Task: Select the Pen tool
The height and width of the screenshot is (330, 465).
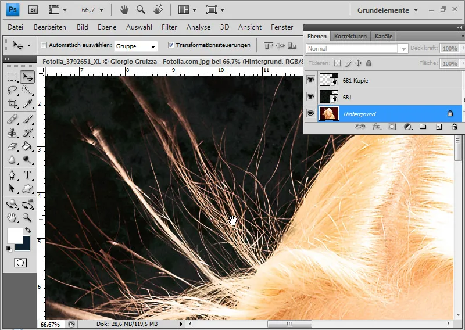Action: (12, 175)
